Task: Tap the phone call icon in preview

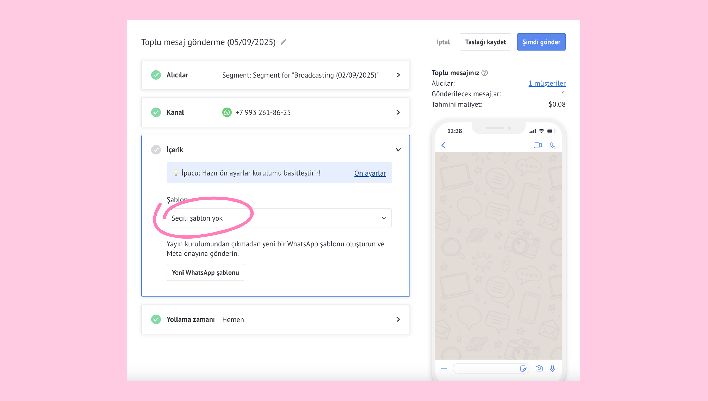Action: 553,145
